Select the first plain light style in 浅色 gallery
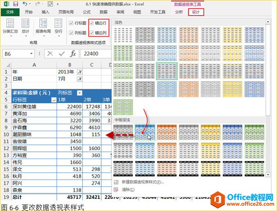The image size is (277, 211). [123, 35]
